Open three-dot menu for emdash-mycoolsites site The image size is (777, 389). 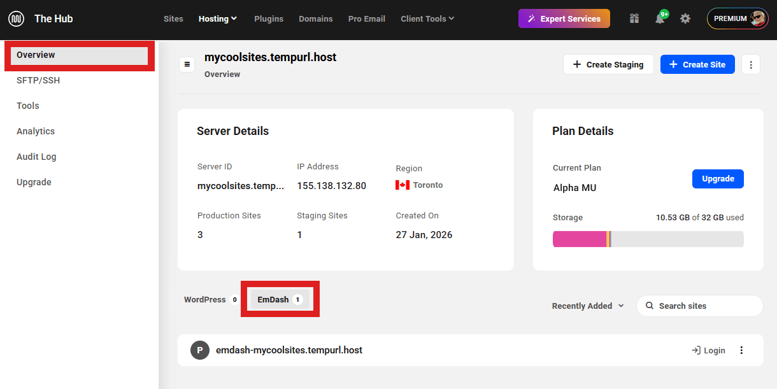click(x=741, y=350)
